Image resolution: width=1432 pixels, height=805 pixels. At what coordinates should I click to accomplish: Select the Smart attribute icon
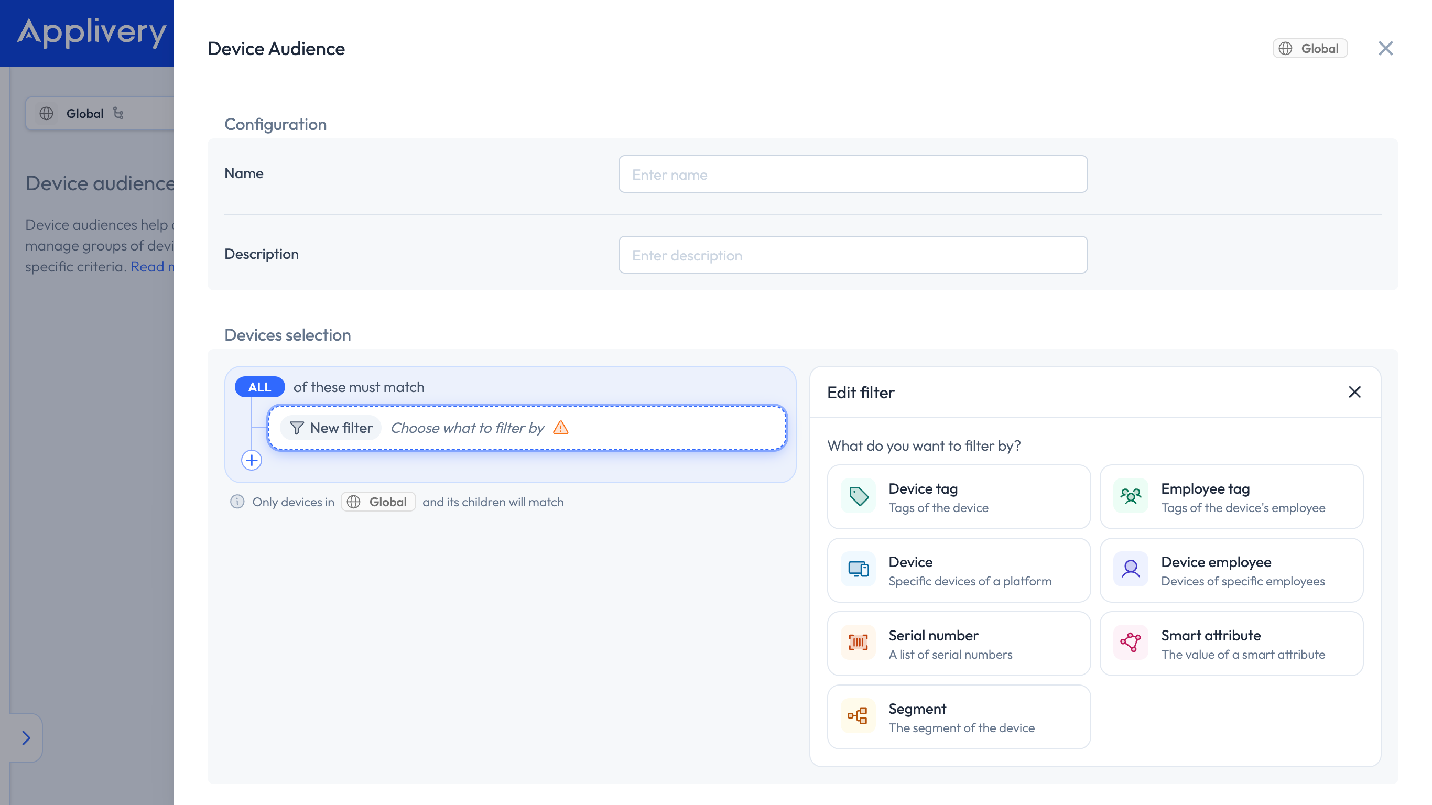tap(1131, 643)
